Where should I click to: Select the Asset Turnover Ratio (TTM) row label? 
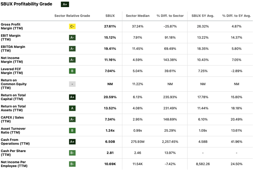pyautogui.click(x=13, y=130)
